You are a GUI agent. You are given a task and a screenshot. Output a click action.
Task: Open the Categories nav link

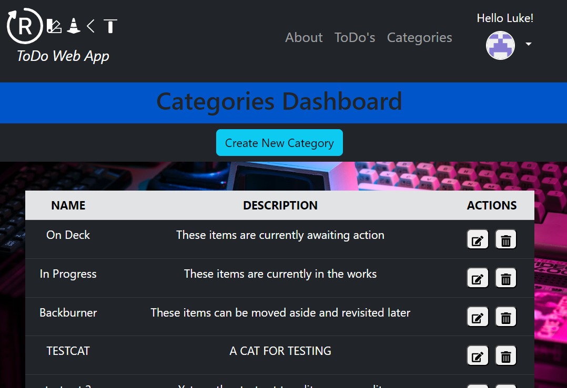tap(420, 37)
